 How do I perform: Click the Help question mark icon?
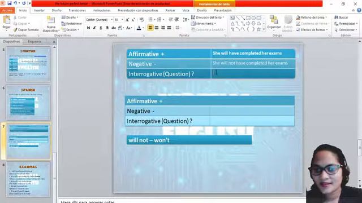coord(359,10)
